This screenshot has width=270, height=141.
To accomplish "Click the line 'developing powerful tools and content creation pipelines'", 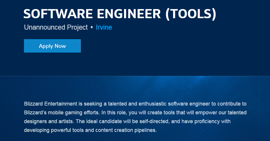I will [x=90, y=130].
